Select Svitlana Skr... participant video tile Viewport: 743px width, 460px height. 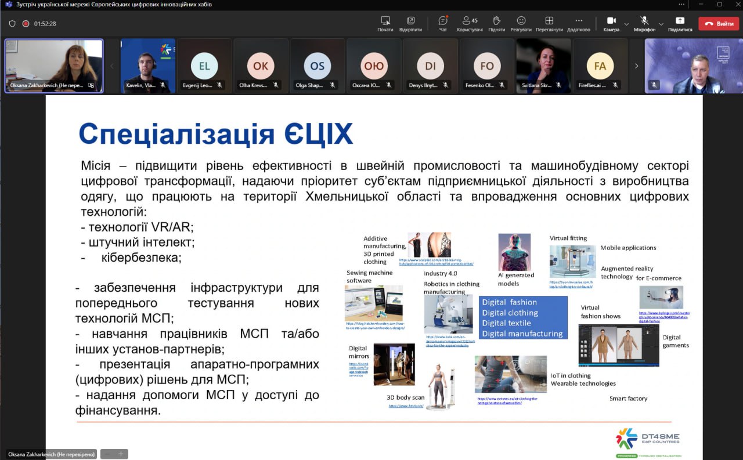pos(543,66)
